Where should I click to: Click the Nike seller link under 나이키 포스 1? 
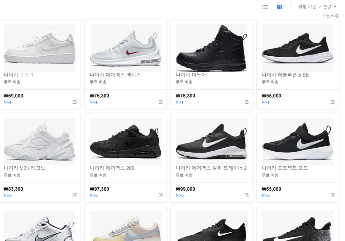8,102
